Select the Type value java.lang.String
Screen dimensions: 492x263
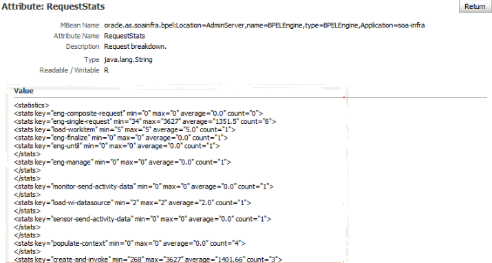click(x=129, y=60)
